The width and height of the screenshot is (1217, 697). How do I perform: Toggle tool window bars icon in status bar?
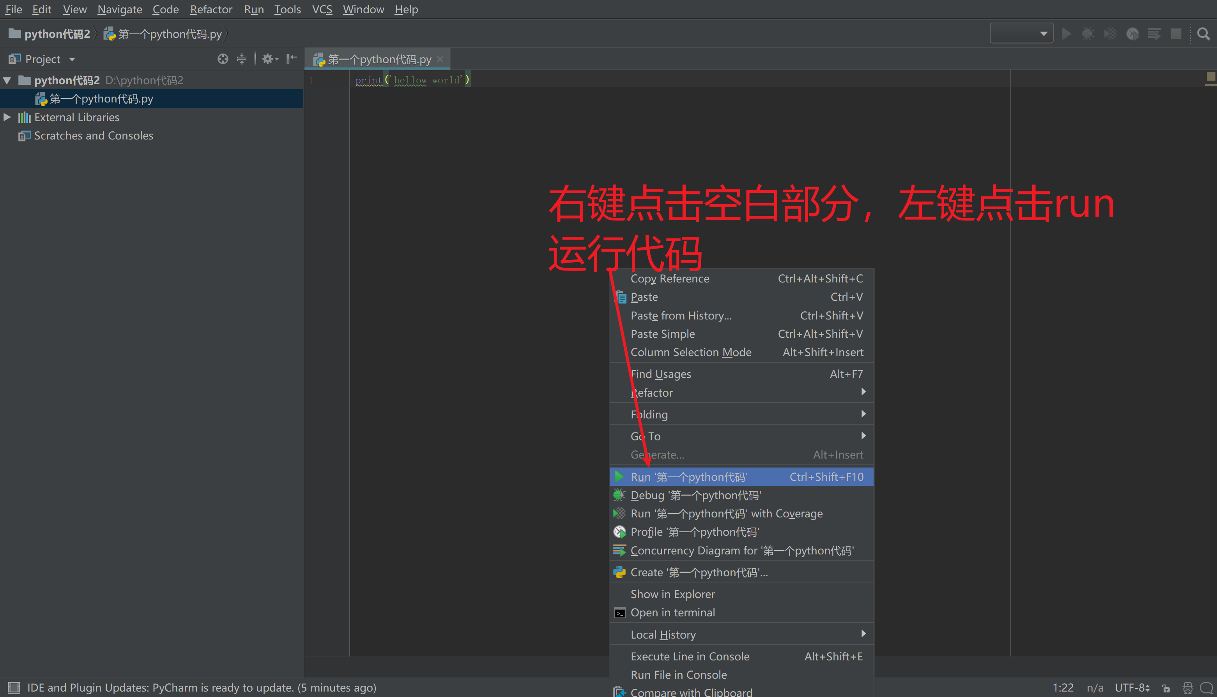[x=14, y=687]
